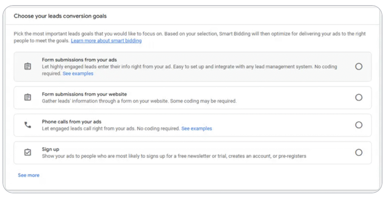Click the Sign up checkmark clipboard icon

(x=28, y=152)
